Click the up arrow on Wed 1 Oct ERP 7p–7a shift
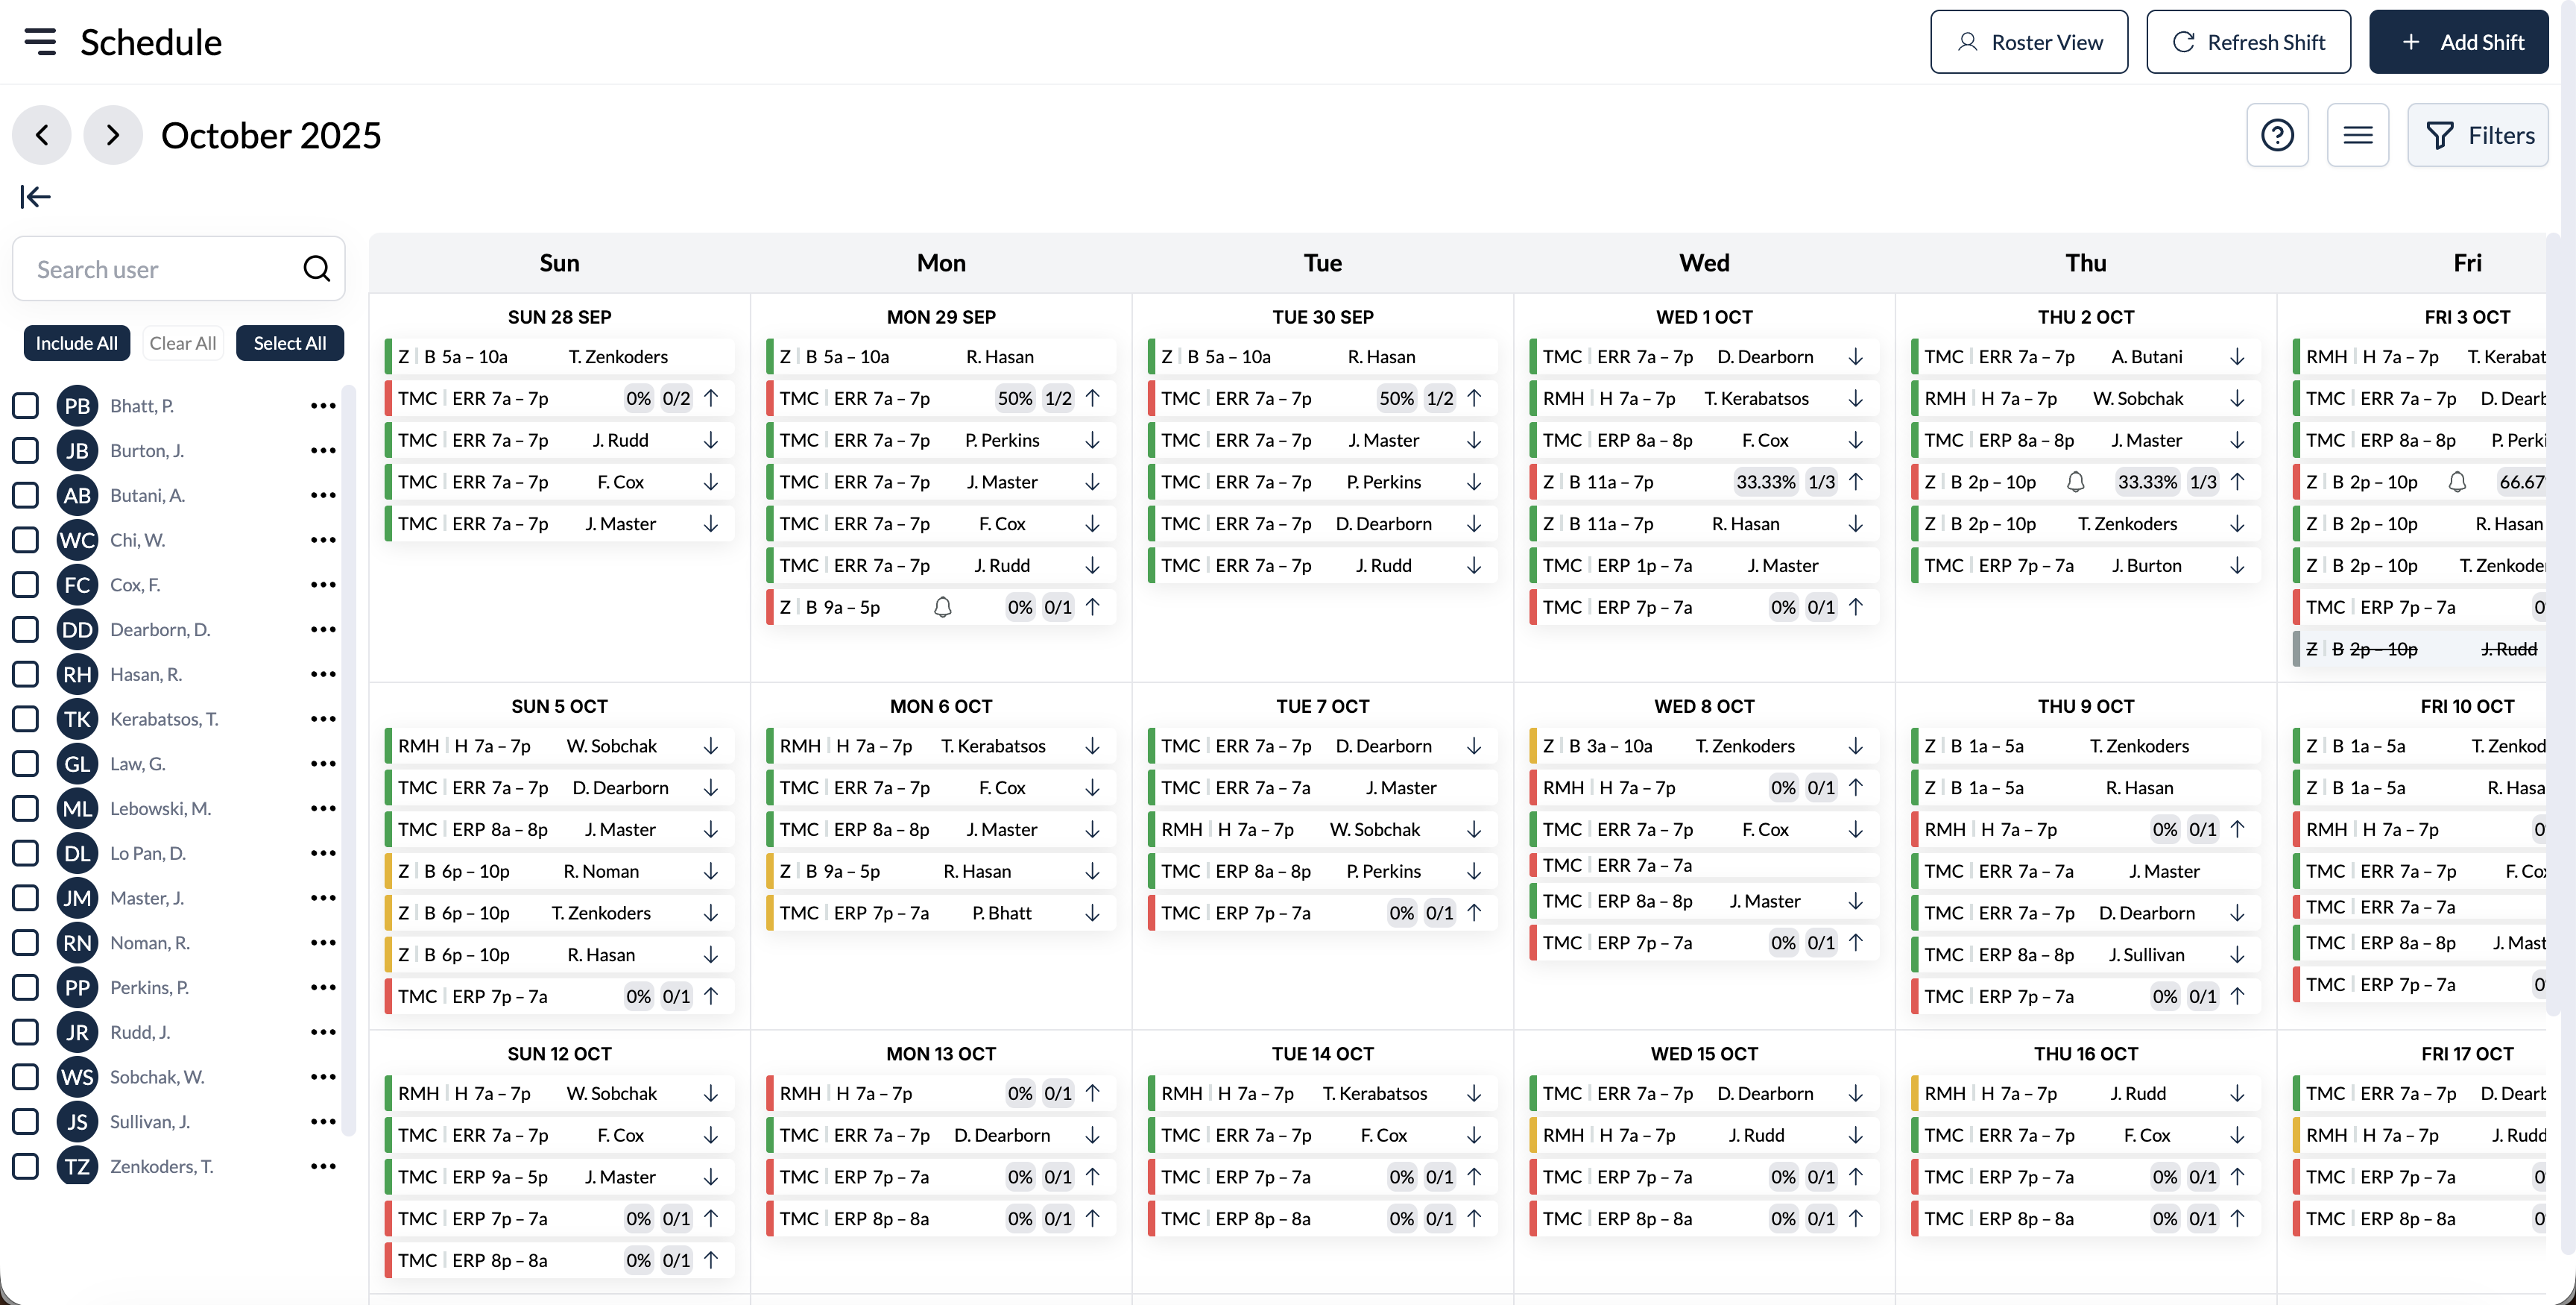2576x1305 pixels. tap(1856, 606)
